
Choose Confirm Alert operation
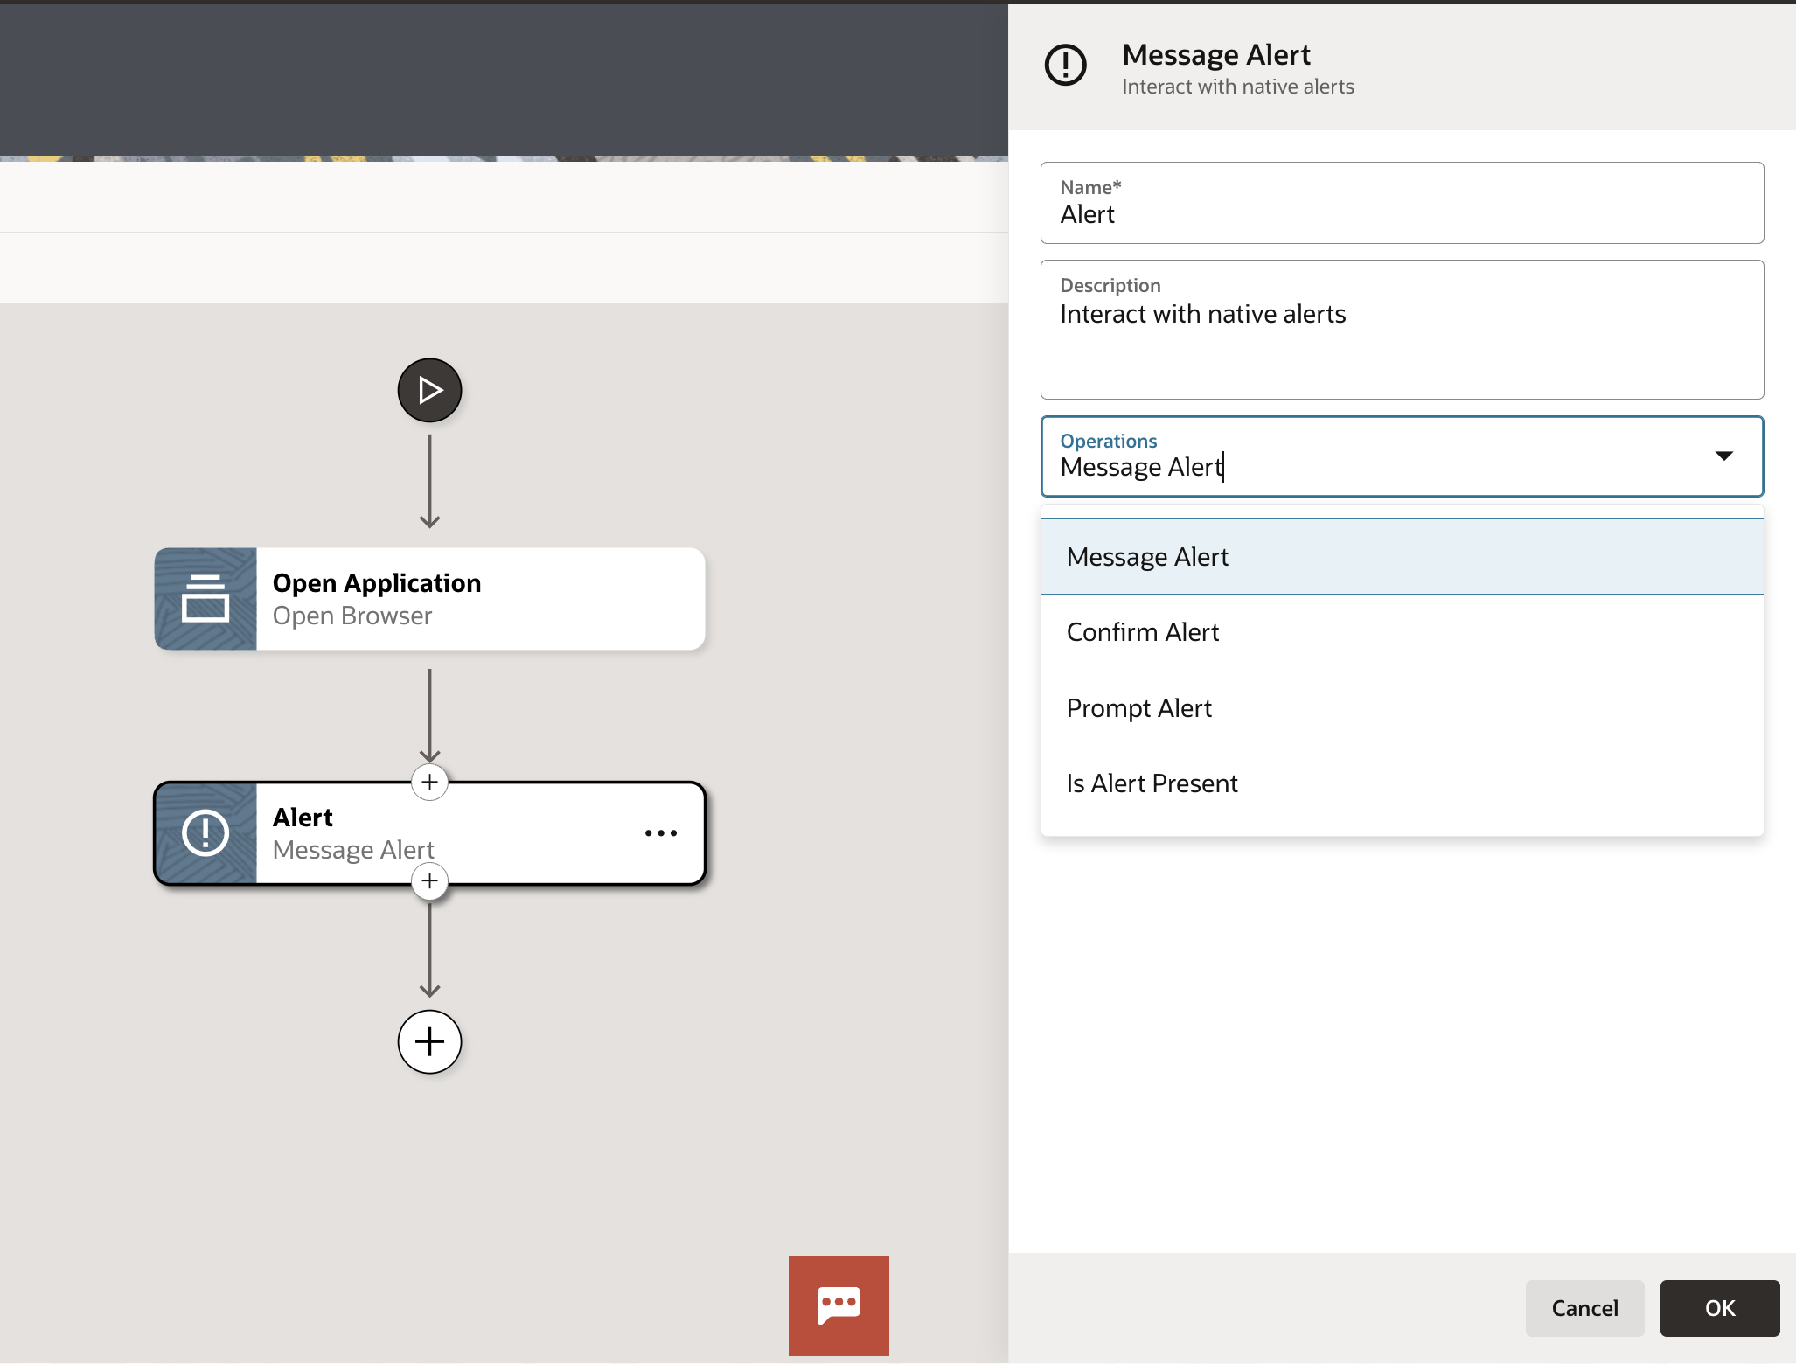1142,632
